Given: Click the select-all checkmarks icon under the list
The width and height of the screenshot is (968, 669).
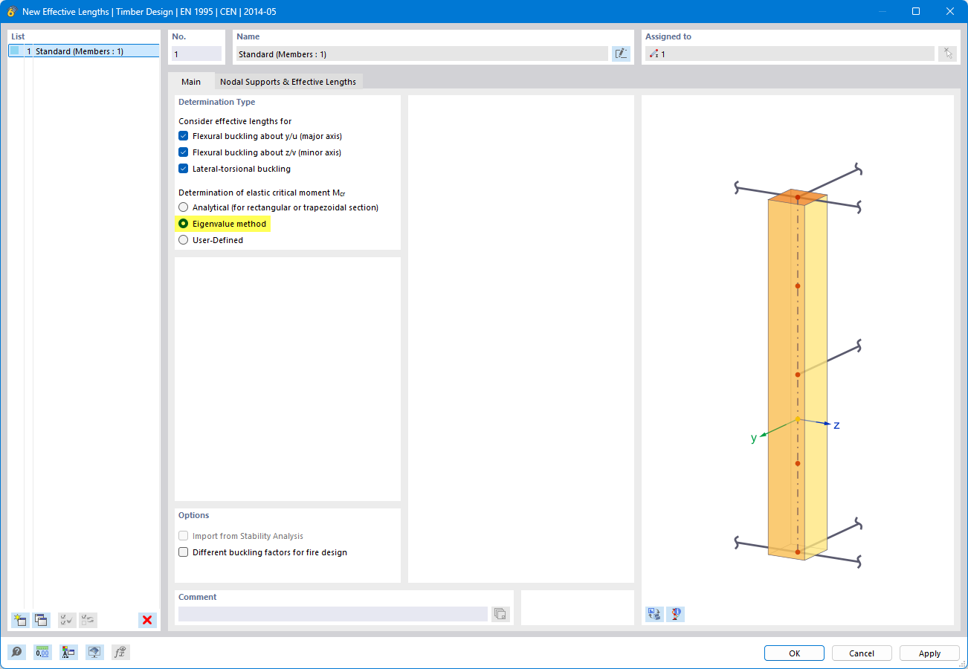Looking at the screenshot, I should (67, 620).
